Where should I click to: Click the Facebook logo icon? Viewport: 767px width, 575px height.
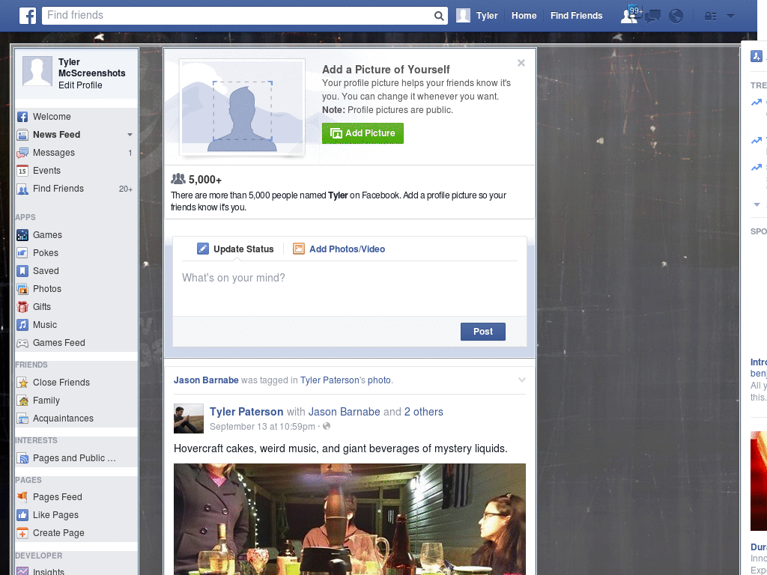point(28,16)
